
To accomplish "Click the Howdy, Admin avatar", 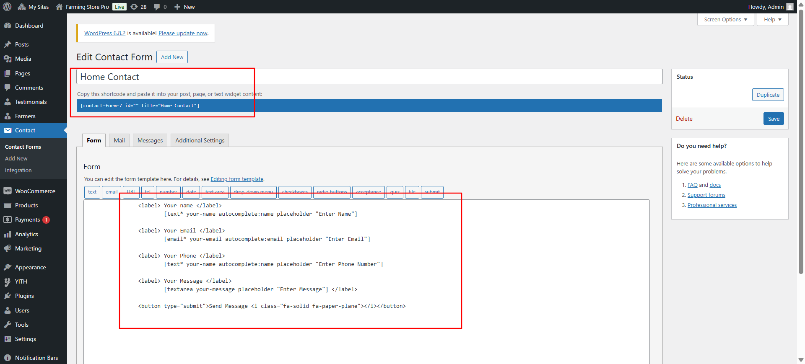I will (x=790, y=7).
